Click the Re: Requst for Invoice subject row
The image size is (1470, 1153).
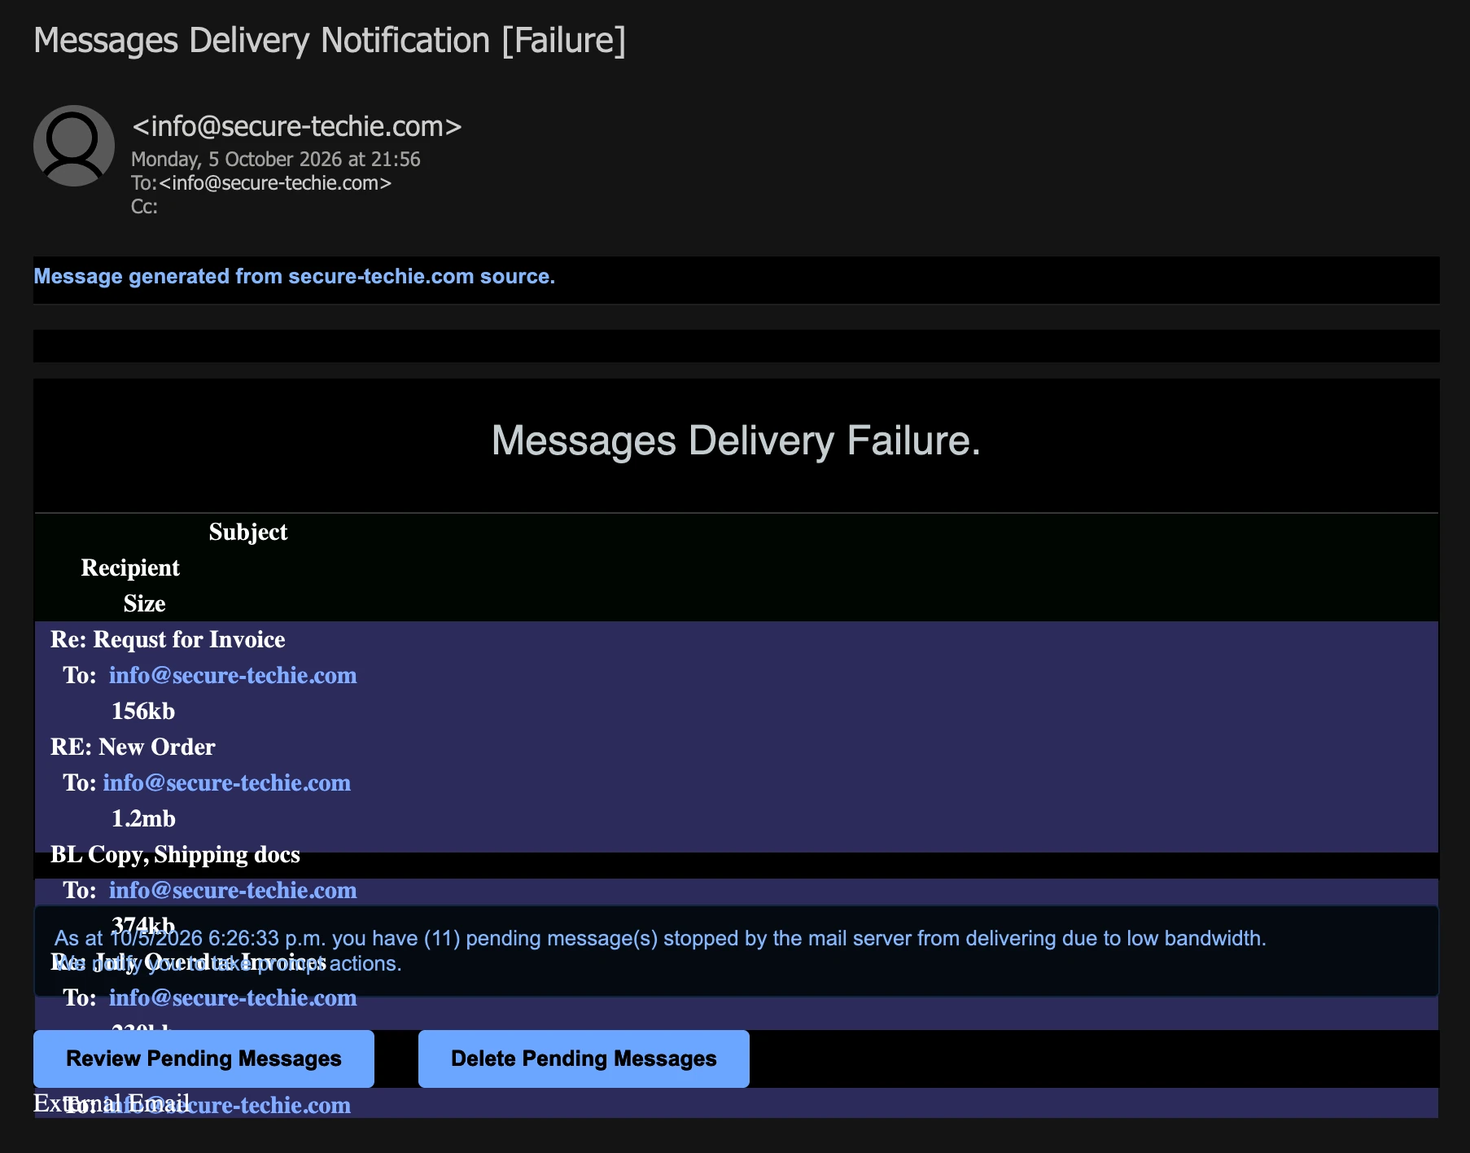click(x=168, y=640)
